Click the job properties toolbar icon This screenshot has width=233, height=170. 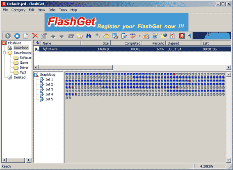click(44, 36)
